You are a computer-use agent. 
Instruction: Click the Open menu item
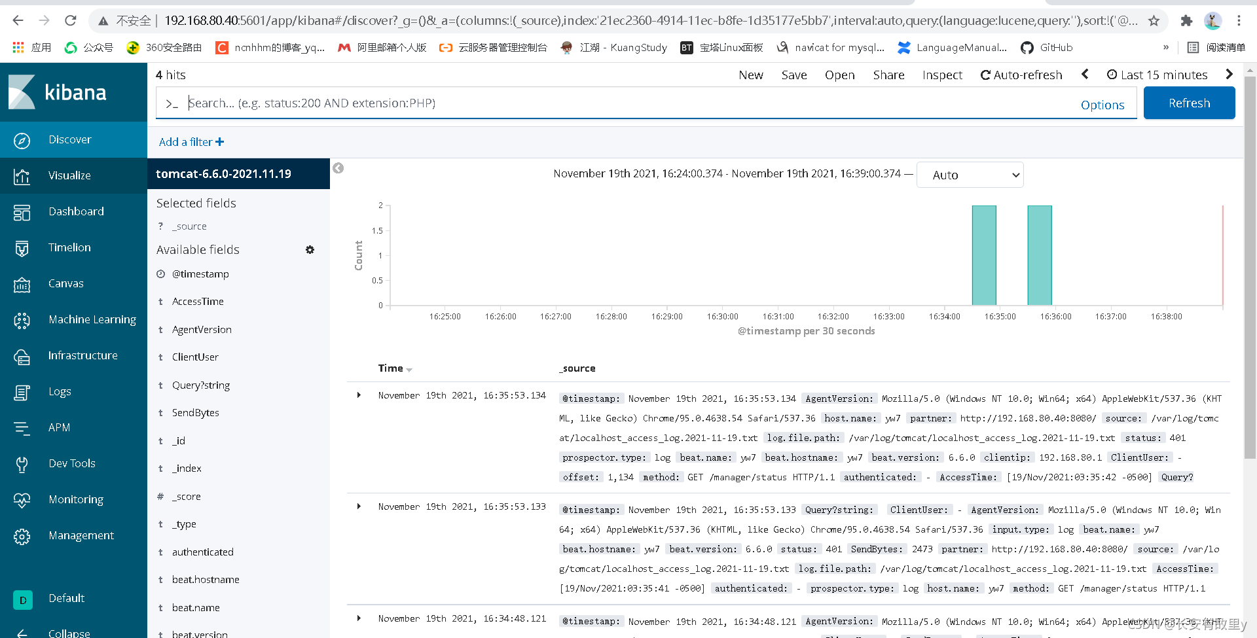tap(840, 75)
